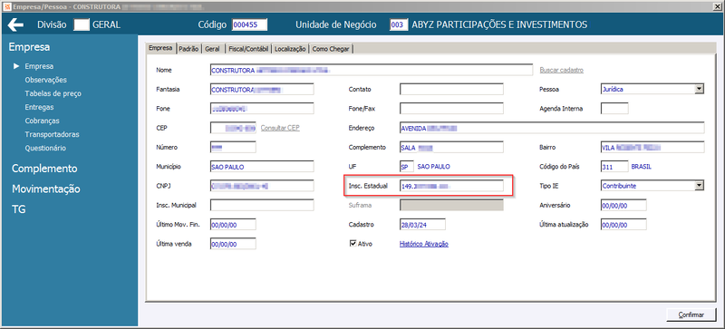725x329 pixels.
Task: Open the Histórico Ativação link
Action: [423, 244]
